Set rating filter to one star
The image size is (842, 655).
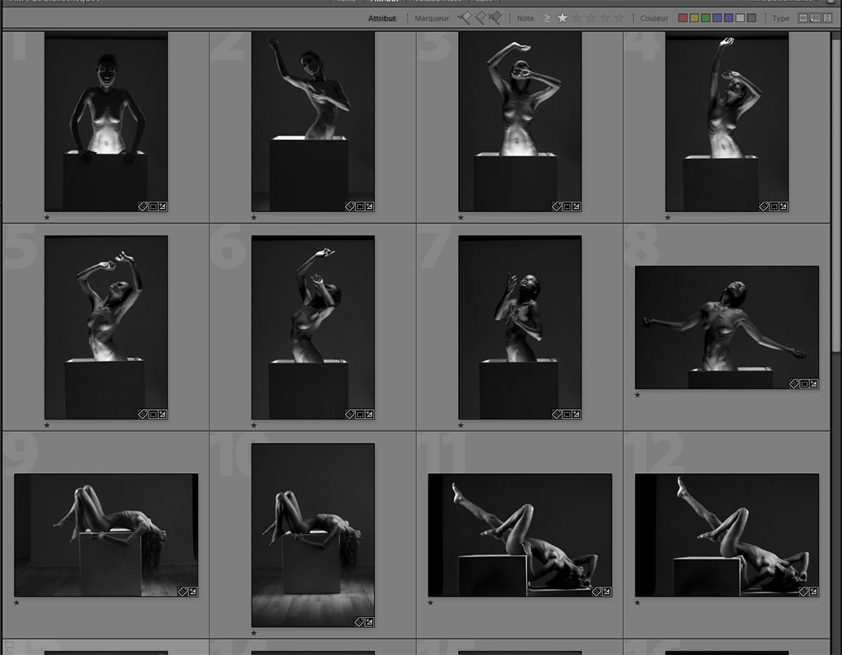coord(562,18)
